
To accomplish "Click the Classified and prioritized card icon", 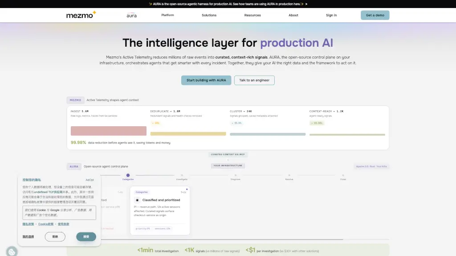I will point(137,200).
